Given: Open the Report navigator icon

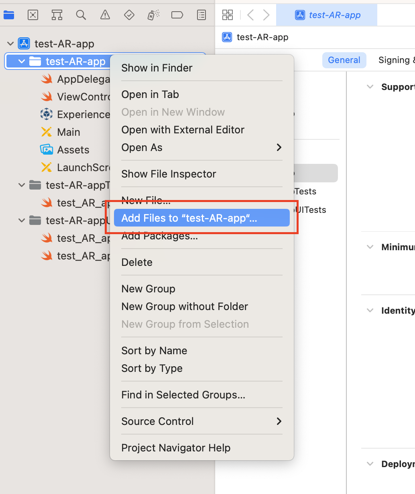Looking at the screenshot, I should (x=201, y=15).
